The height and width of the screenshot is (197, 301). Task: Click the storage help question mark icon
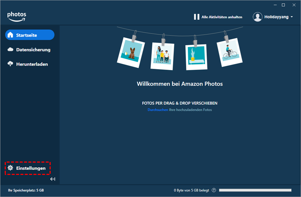(x=214, y=190)
